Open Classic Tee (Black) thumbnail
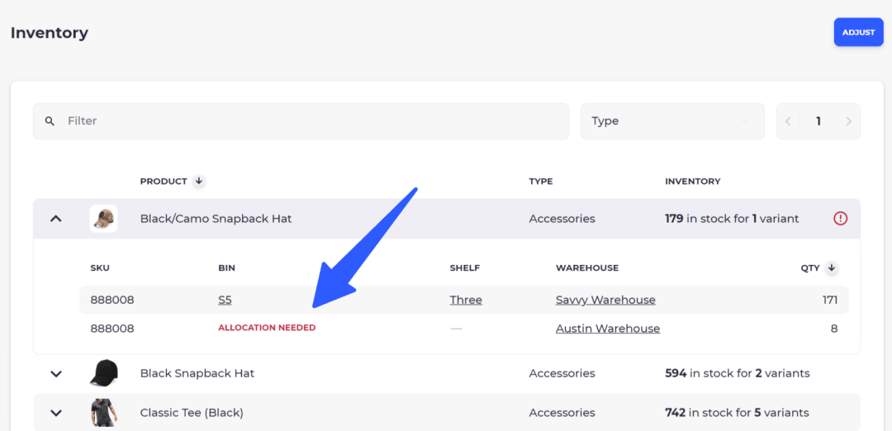 103,413
